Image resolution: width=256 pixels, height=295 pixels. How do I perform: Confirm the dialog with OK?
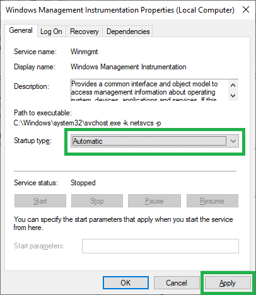(125, 283)
